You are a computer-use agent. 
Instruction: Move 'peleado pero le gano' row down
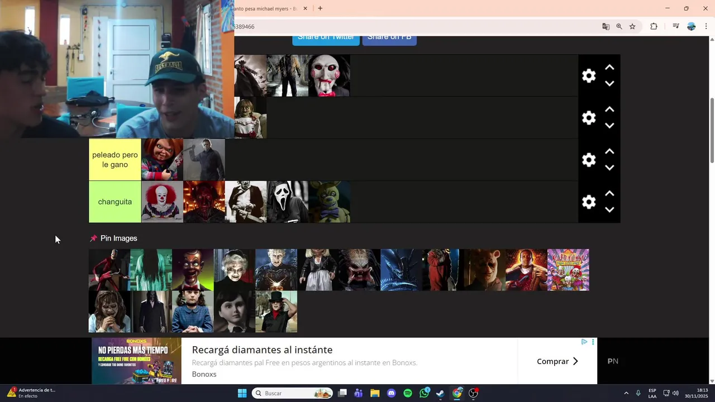point(609,167)
